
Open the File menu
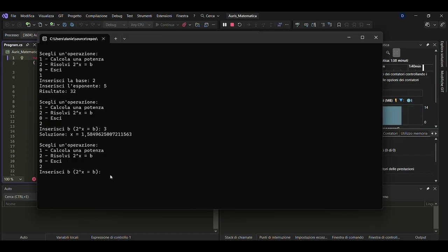13,16
